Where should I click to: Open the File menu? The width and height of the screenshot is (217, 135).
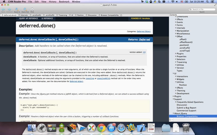tap(30, 2)
